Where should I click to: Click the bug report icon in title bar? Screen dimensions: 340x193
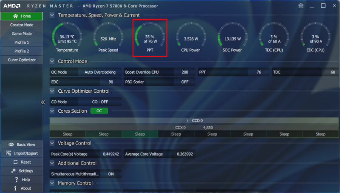click(x=301, y=6)
